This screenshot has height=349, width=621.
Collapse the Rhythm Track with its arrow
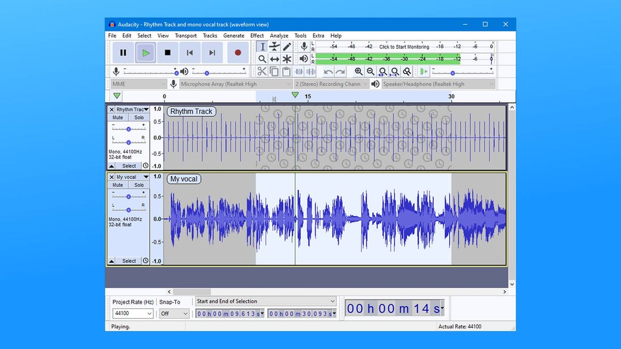(111, 166)
